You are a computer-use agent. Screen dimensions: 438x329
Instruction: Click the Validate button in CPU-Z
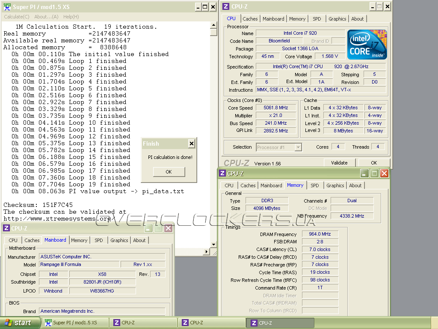pos(339,163)
